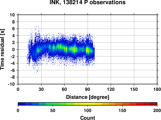Click the x-axis tick label 30
Viewport: 161px width, 120px height.
(41, 90)
